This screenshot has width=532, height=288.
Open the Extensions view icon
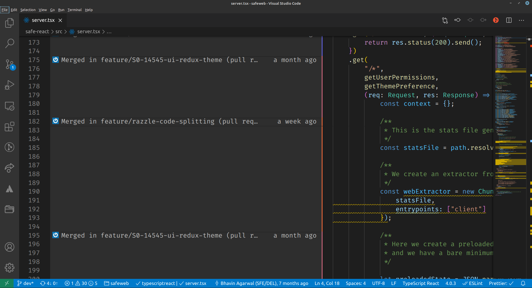pyautogui.click(x=9, y=127)
